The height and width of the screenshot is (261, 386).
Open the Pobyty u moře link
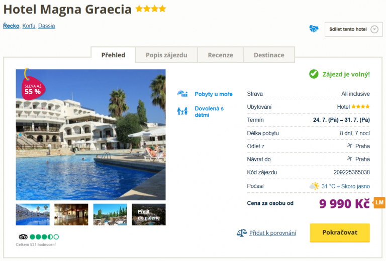(x=214, y=94)
